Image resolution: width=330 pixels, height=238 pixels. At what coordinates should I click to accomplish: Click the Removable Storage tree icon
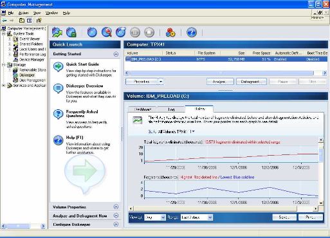(x=15, y=70)
